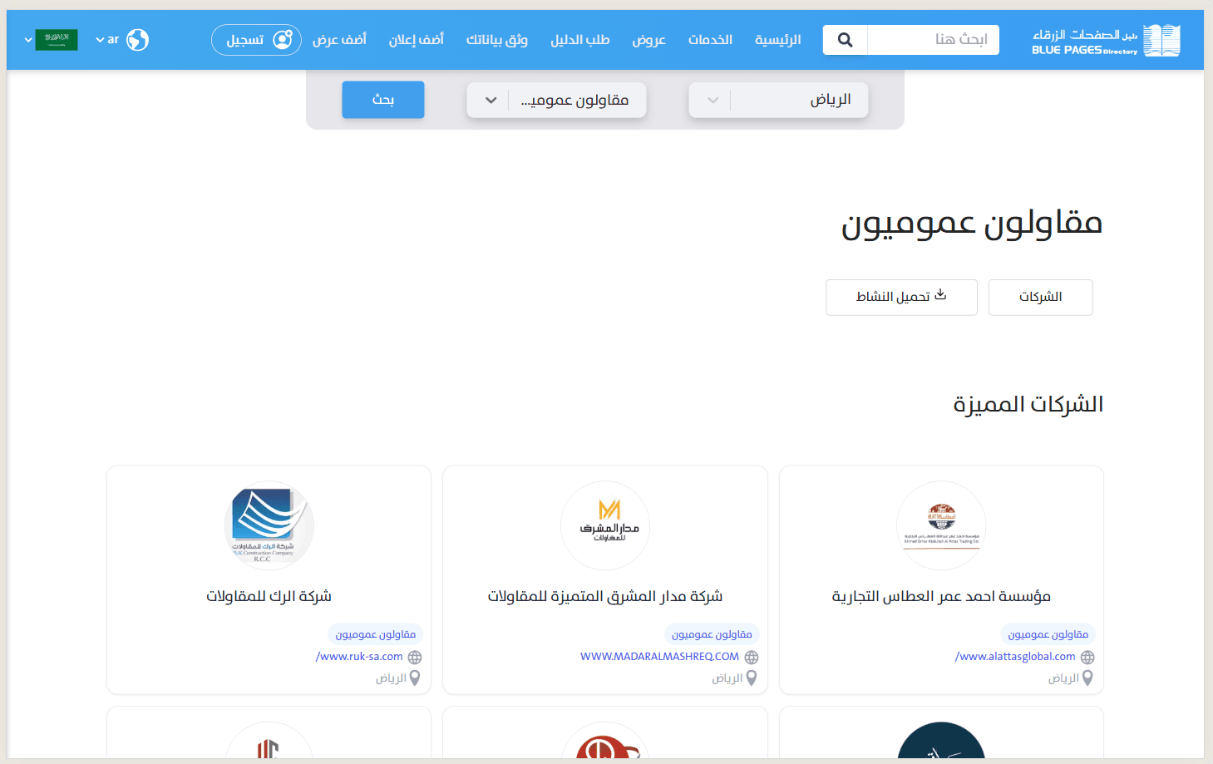Click الرياض text on مدار المشرق card
Viewport: 1213px width, 764px height.
[x=727, y=678]
